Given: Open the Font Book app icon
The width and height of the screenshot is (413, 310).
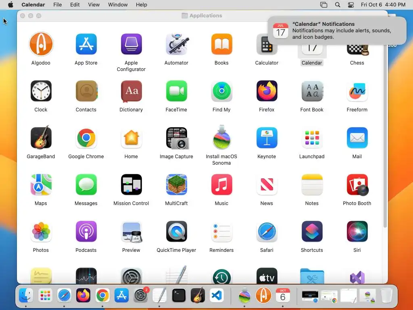Looking at the screenshot, I should point(312,91).
